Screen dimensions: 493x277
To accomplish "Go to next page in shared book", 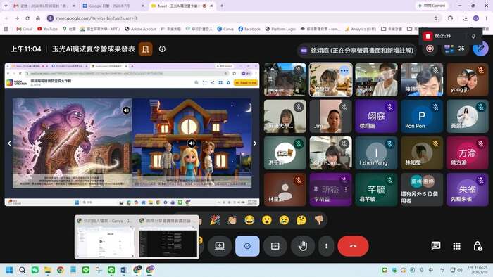I will tap(254, 143).
